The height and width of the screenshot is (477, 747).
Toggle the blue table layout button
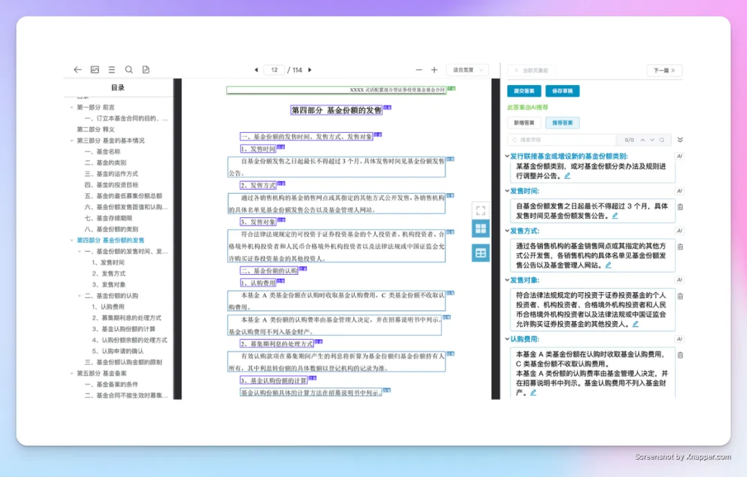481,253
